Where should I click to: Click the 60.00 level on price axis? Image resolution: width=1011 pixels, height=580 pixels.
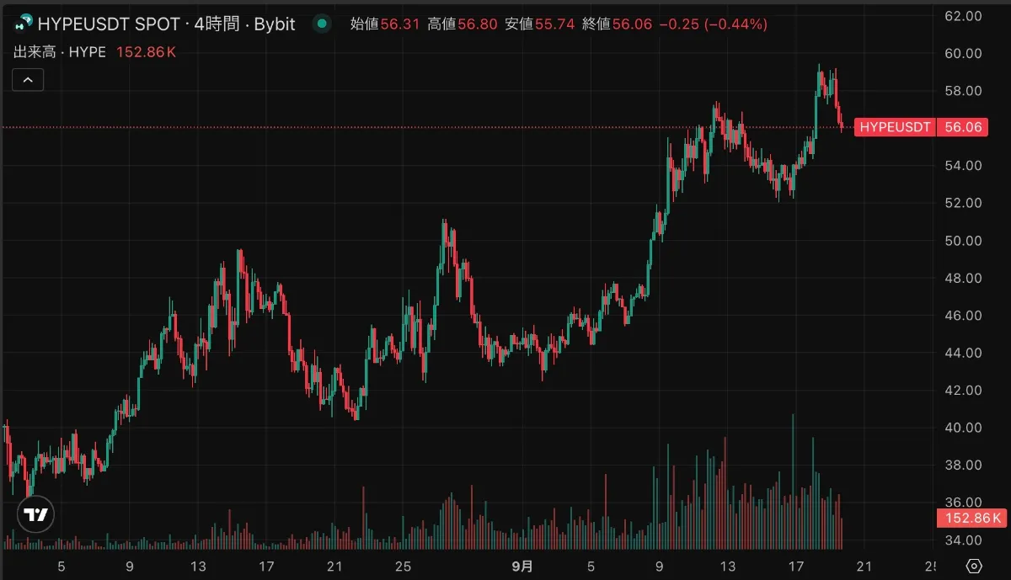point(963,53)
